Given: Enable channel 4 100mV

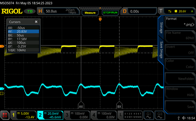Looking at the screenshot, I should click(104, 115).
